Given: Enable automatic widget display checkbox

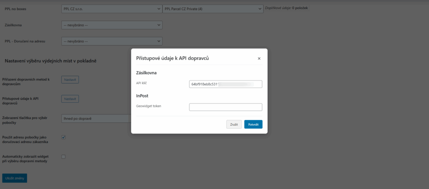Looking at the screenshot, I should [x=64, y=157].
